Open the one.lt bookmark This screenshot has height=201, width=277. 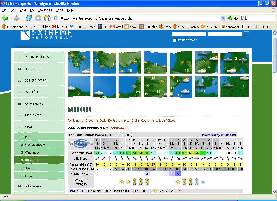(x=131, y=27)
